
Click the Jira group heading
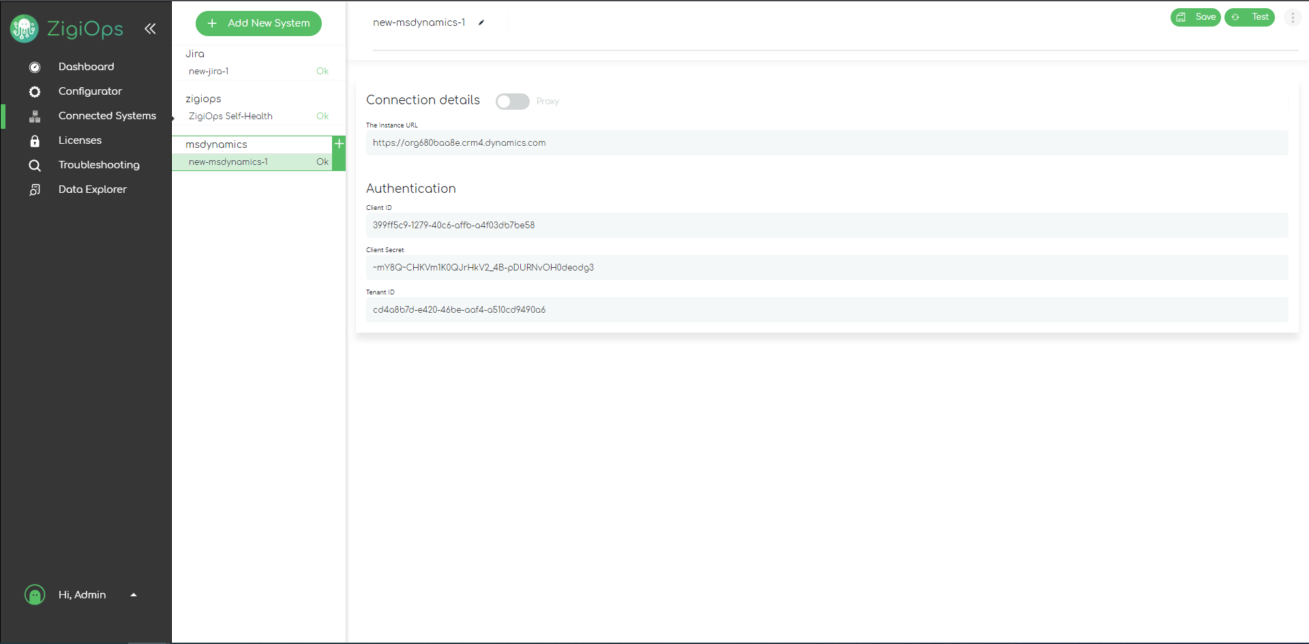point(195,54)
